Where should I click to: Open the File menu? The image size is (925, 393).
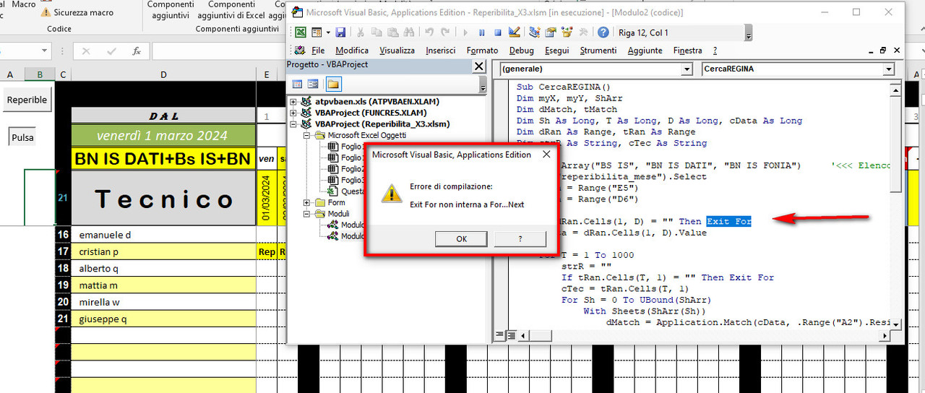point(318,51)
